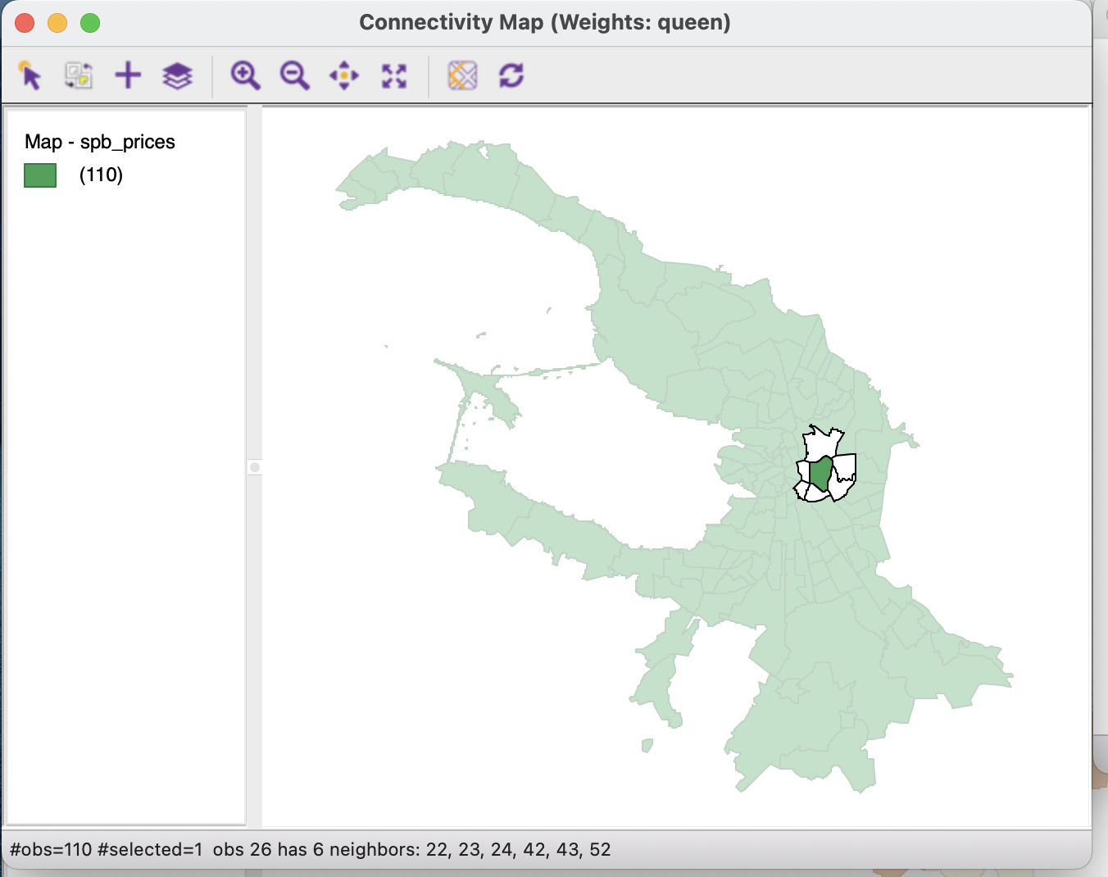The height and width of the screenshot is (877, 1108).
Task: Open the Map Layer settings stack icon
Action: point(177,76)
